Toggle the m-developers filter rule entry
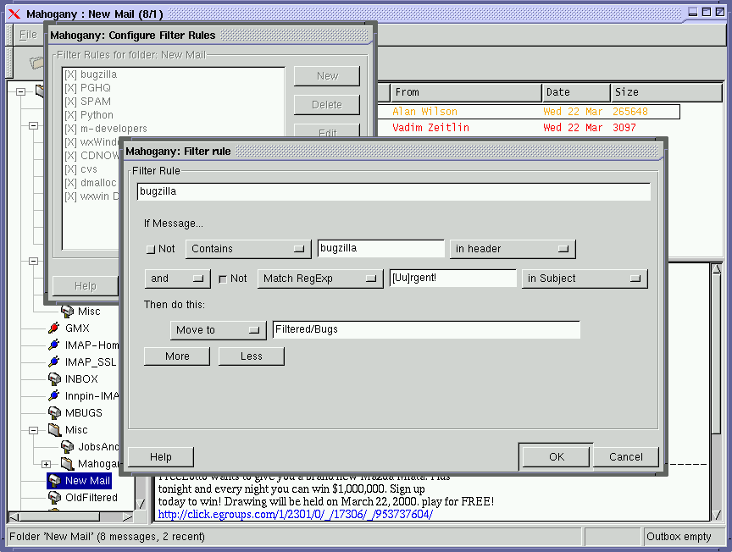This screenshot has width=732, height=552. (x=106, y=129)
